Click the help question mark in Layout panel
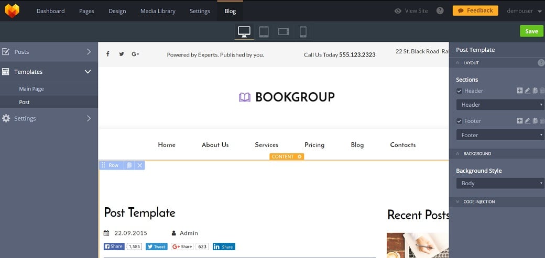 click(x=541, y=63)
